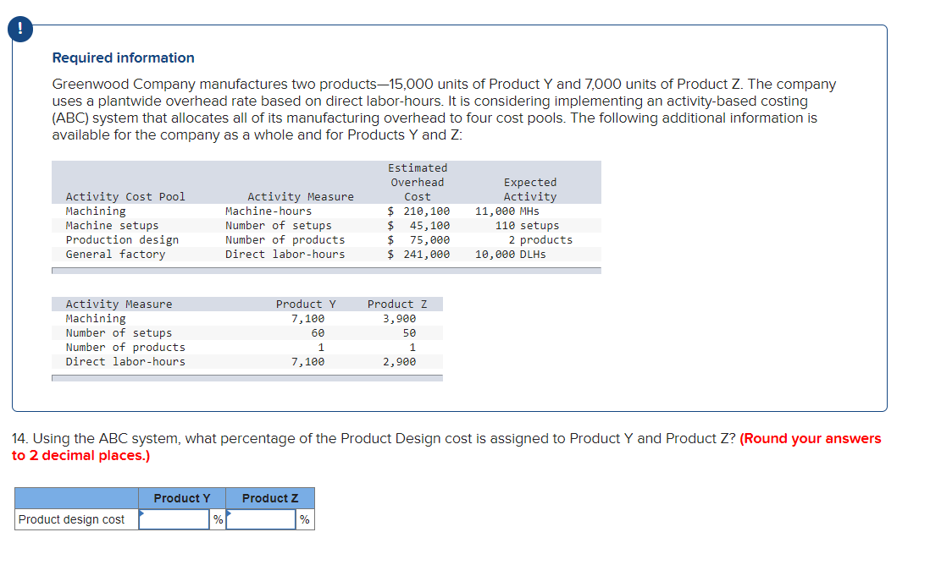Click the Product Z header in second table
Viewport: 930px width, 565px height.
coord(396,304)
